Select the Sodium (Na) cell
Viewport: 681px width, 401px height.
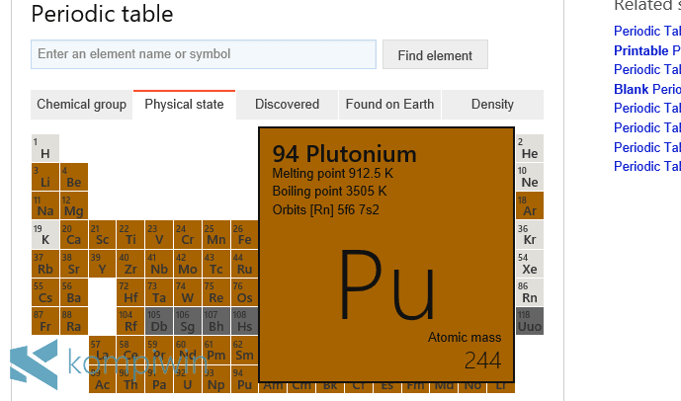(x=45, y=205)
